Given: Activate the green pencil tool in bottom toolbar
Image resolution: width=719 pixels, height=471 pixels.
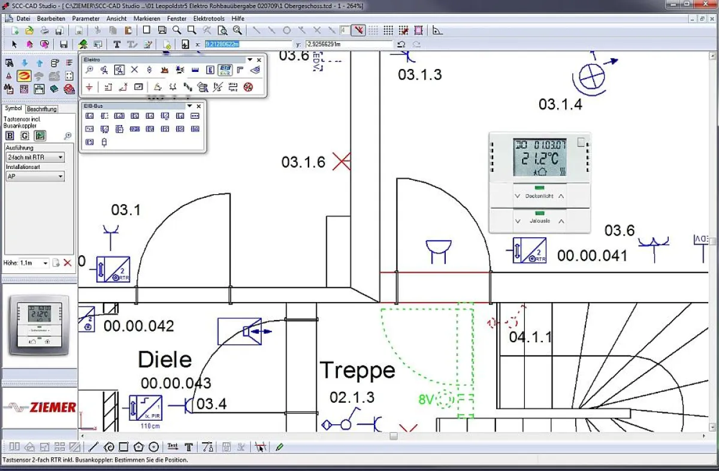Looking at the screenshot, I should pos(280,446).
